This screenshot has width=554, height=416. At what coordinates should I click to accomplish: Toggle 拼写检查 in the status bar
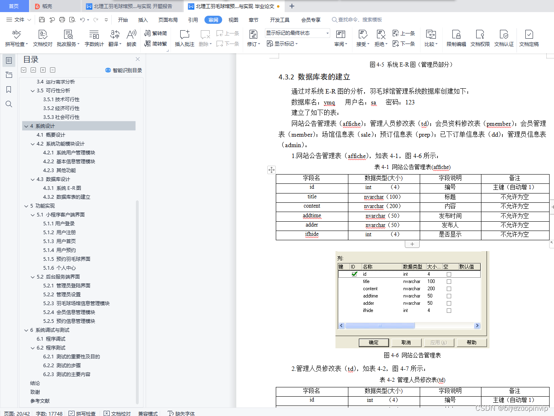[x=82, y=413]
